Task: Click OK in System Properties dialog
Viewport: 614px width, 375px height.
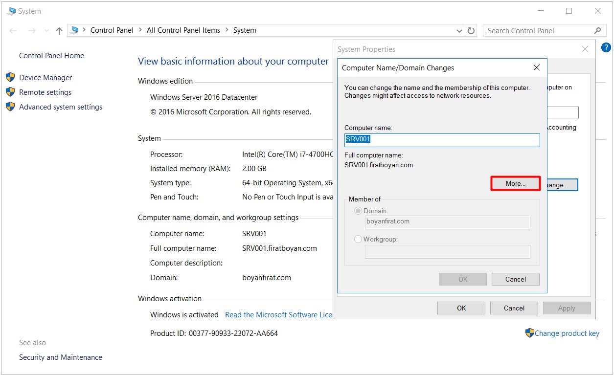Action: (x=461, y=308)
